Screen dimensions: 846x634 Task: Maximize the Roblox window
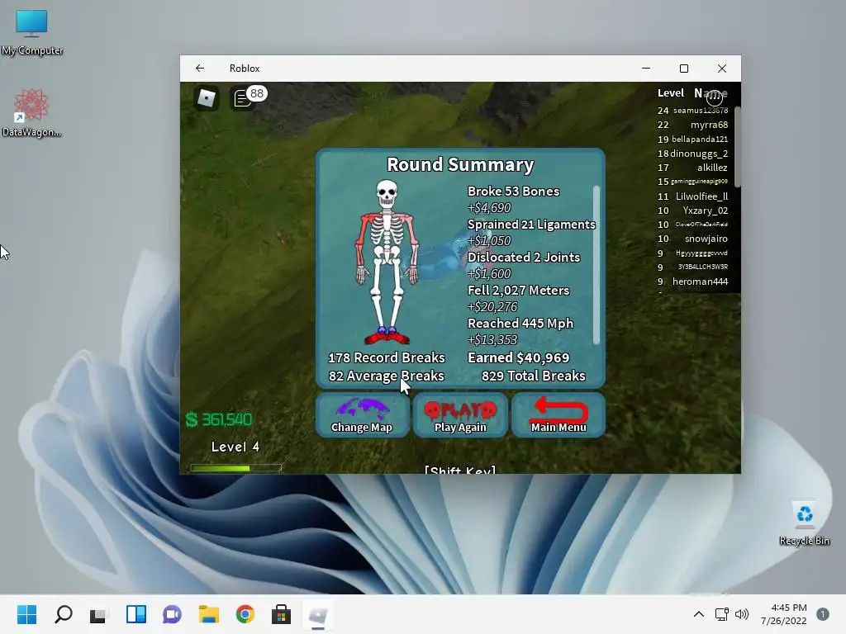pyautogui.click(x=683, y=68)
